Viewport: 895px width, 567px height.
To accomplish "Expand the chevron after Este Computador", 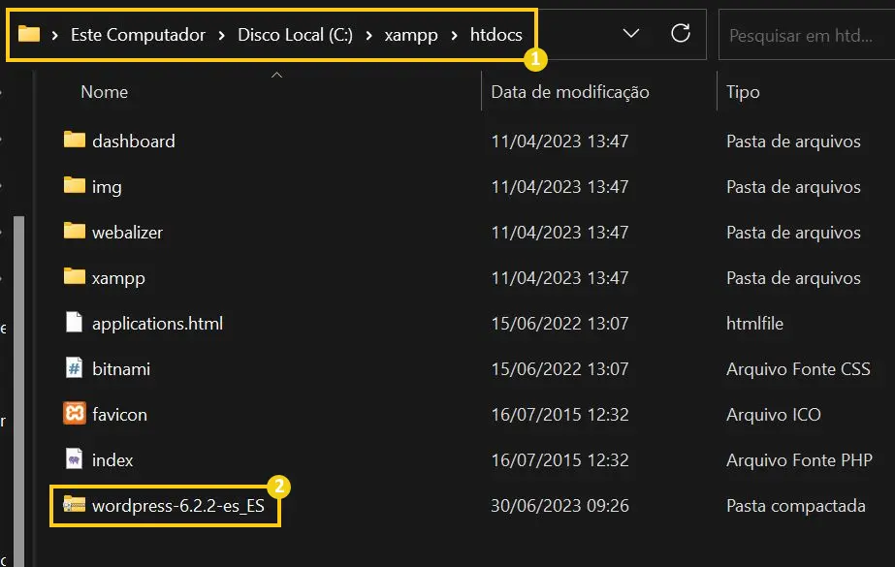I will point(221,35).
